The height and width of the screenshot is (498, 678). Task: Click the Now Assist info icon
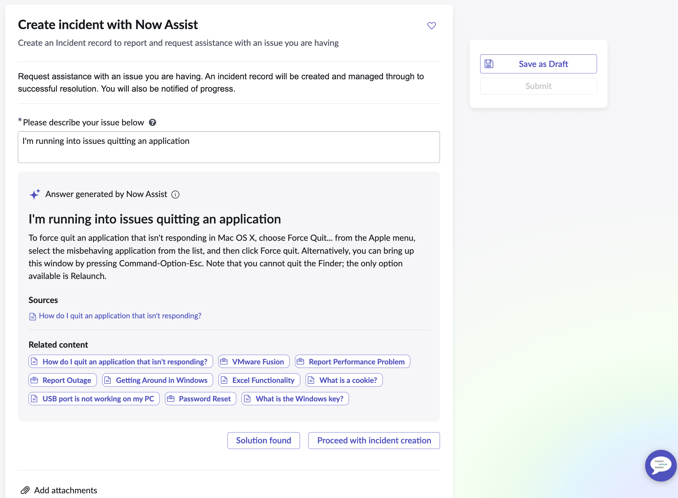click(176, 194)
